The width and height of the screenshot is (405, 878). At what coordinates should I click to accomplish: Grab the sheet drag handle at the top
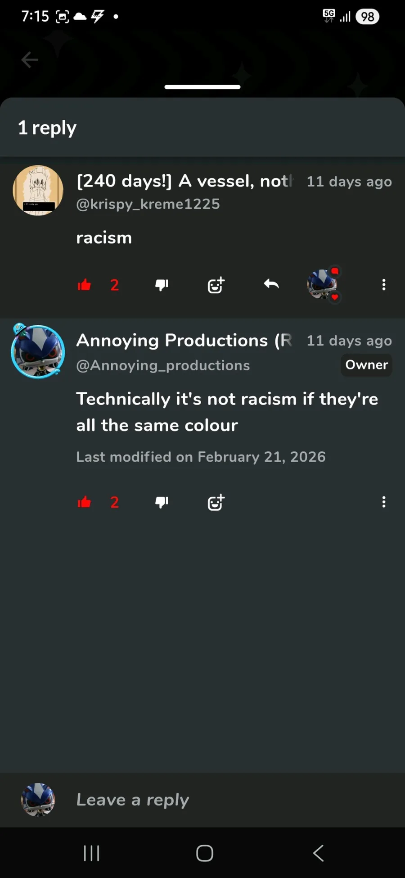point(202,86)
